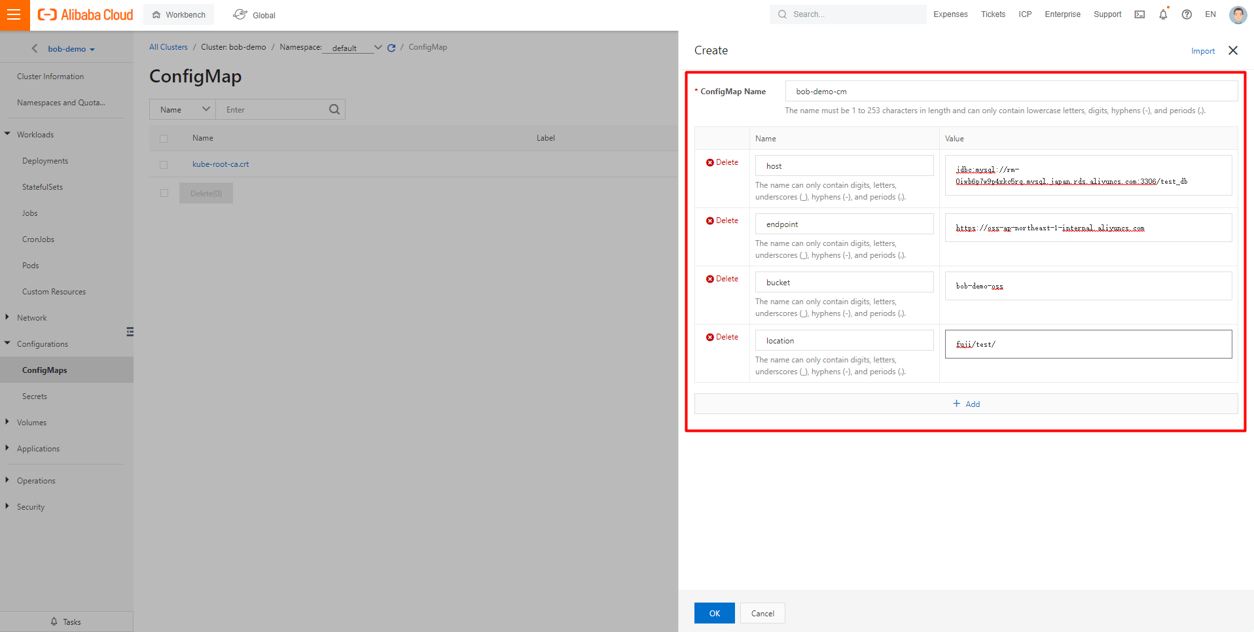The height and width of the screenshot is (632, 1254).
Task: Click the user avatar in the top bar
Action: click(x=1238, y=14)
